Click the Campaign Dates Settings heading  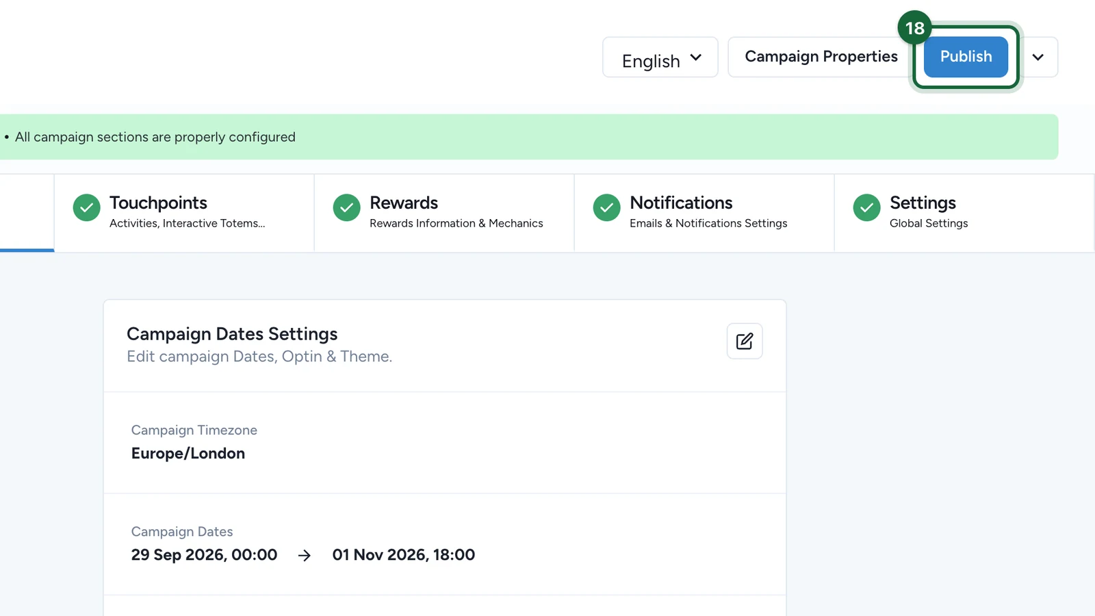tap(232, 334)
